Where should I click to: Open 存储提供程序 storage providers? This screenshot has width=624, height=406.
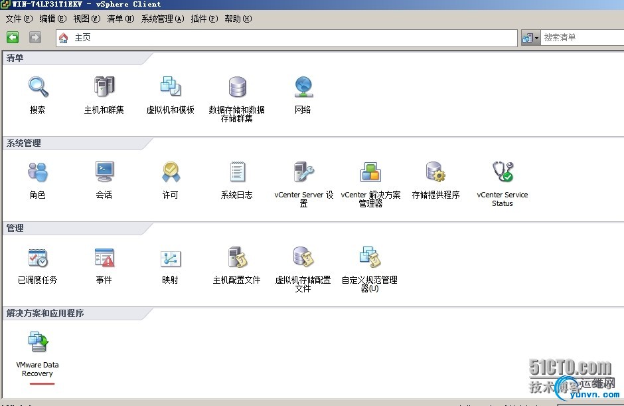coord(435,171)
